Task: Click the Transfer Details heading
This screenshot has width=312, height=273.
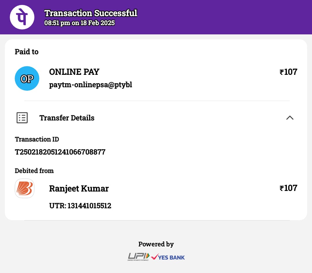Action: pos(67,118)
